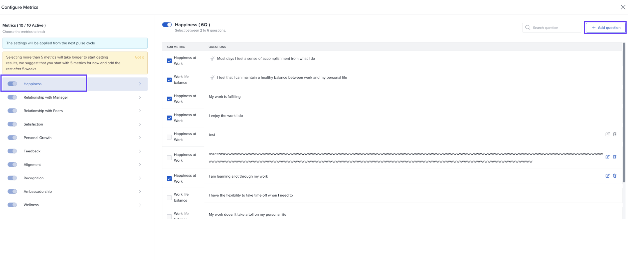Select the Personal Growth metric
This screenshot has width=628, height=260.
[x=38, y=138]
